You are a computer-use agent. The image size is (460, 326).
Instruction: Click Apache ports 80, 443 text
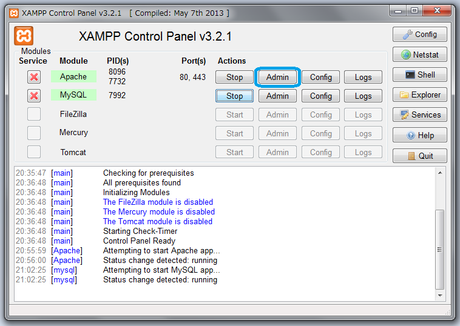click(192, 77)
